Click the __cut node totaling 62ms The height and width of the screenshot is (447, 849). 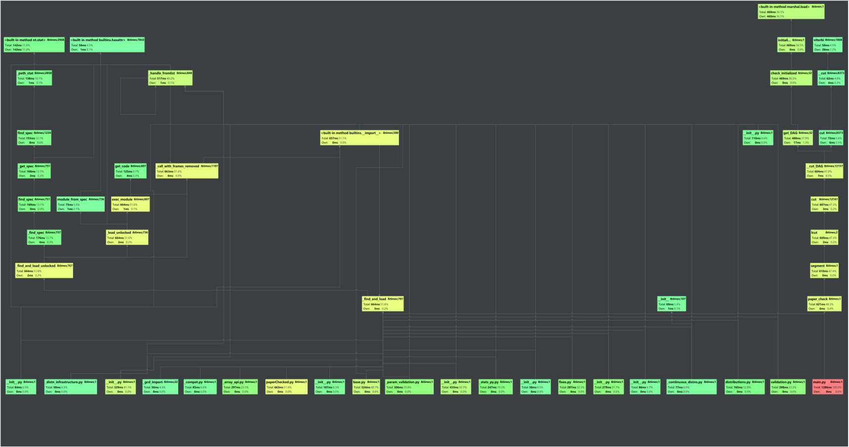[831, 78]
